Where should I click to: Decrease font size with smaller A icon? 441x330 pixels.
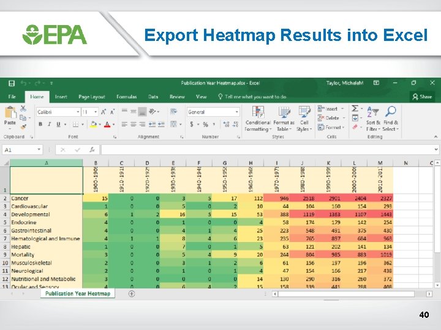pyautogui.click(x=113, y=112)
